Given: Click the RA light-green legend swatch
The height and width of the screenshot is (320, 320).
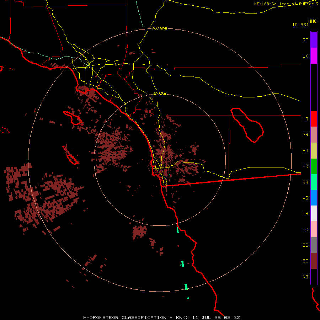Looking at the screenshot, I should tap(314, 182).
